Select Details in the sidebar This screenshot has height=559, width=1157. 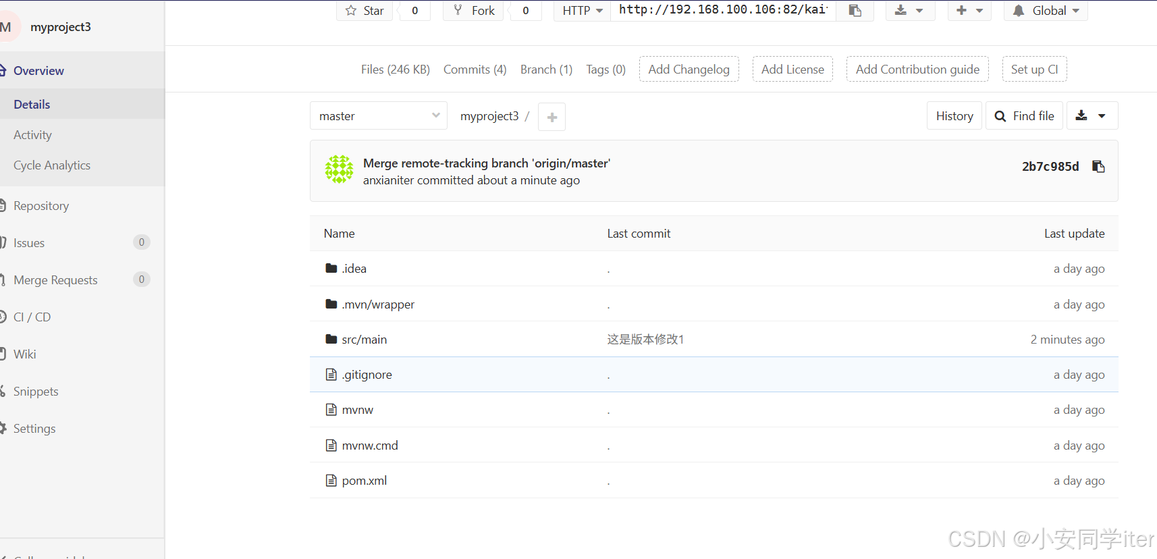click(x=32, y=105)
